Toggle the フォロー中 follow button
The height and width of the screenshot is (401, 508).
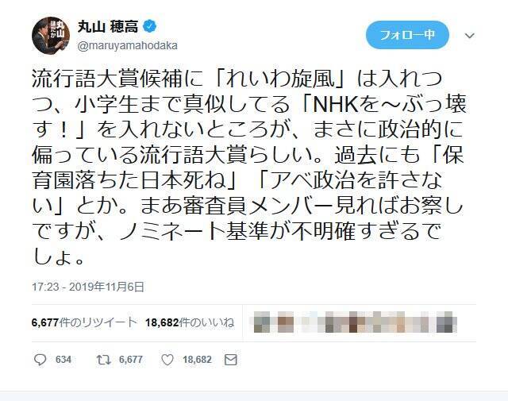click(407, 35)
